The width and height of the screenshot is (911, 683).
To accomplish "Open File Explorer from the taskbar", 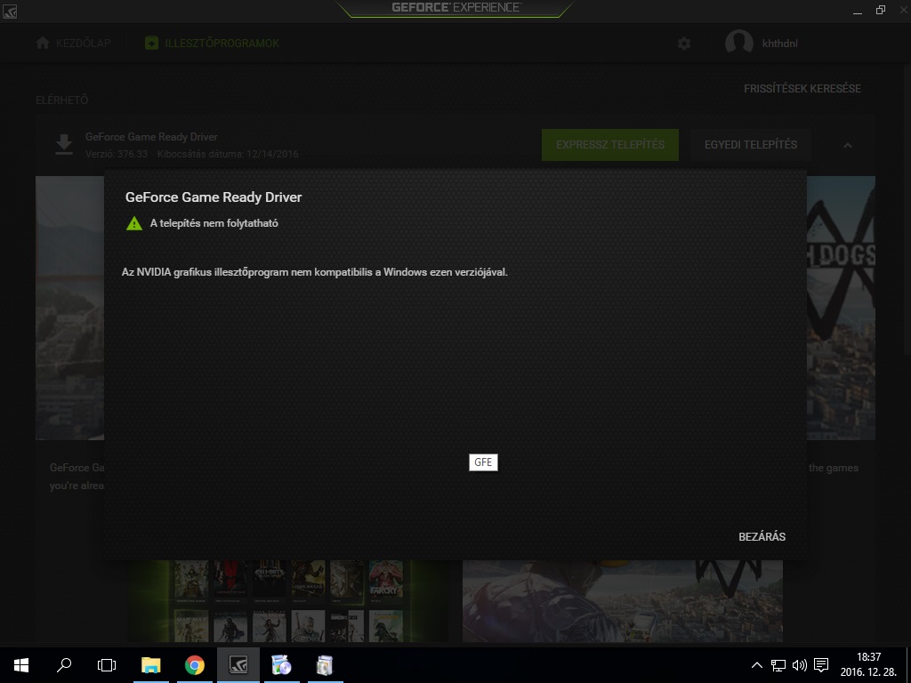I will [151, 665].
